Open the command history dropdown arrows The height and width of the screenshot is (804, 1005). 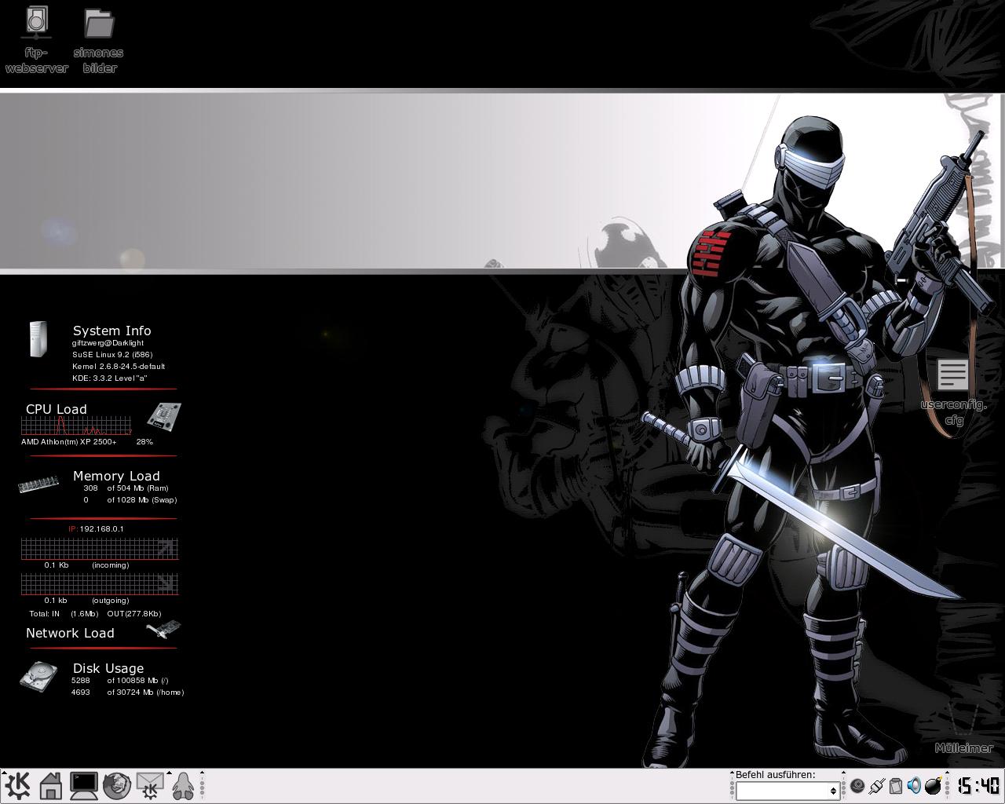coord(833,791)
